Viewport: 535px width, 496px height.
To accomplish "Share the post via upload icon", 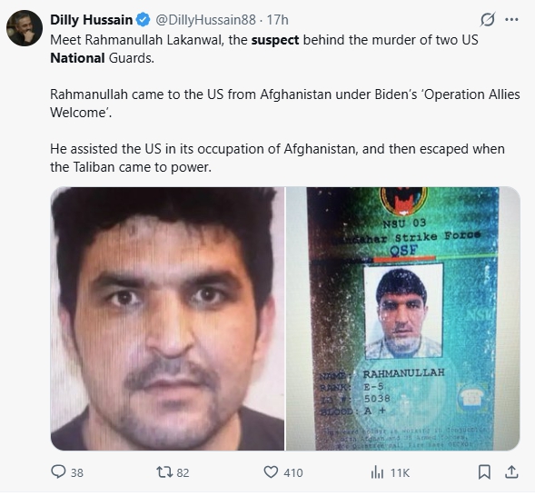I will click(511, 472).
